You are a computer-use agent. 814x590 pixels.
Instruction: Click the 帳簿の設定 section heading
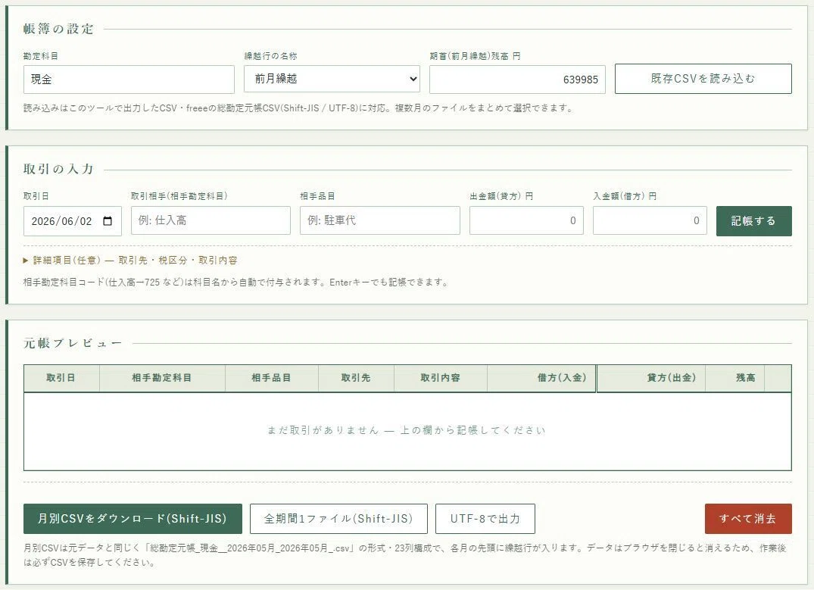point(58,29)
